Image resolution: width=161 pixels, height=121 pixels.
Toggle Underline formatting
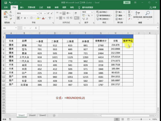coord(25,18)
